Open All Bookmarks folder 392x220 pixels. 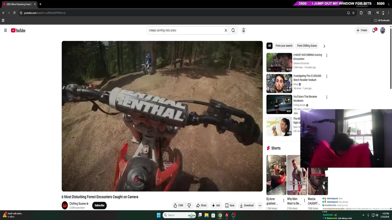pyautogui.click(x=382, y=20)
